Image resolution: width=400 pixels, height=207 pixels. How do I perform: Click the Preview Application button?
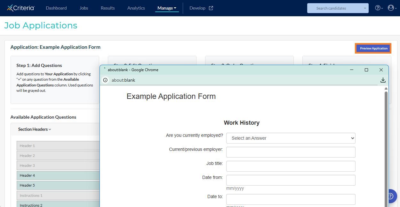[373, 48]
